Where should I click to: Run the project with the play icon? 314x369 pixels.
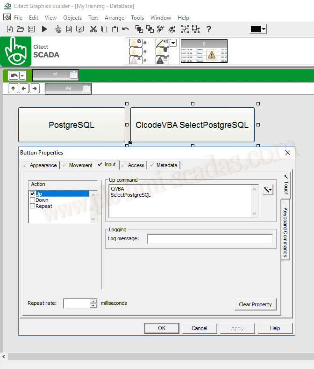tap(44, 29)
